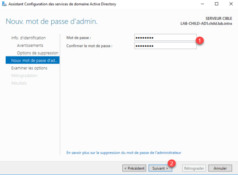238x175 pixels.
Task: Focus the Confirmer le mot de passe field
Action: pyautogui.click(x=165, y=45)
